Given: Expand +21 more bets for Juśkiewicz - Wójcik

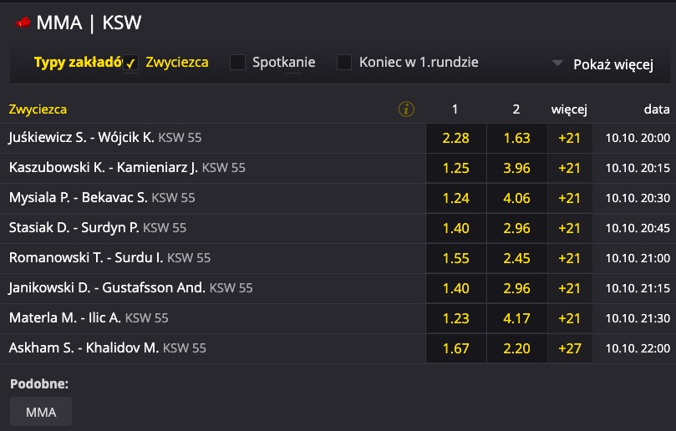Looking at the screenshot, I should click(570, 139).
